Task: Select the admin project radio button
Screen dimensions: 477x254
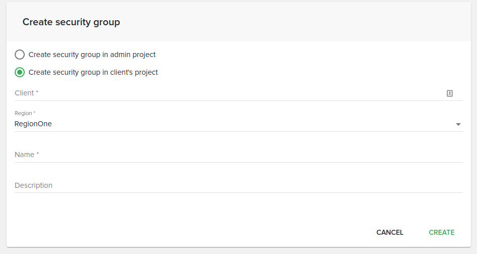Action: pos(20,55)
